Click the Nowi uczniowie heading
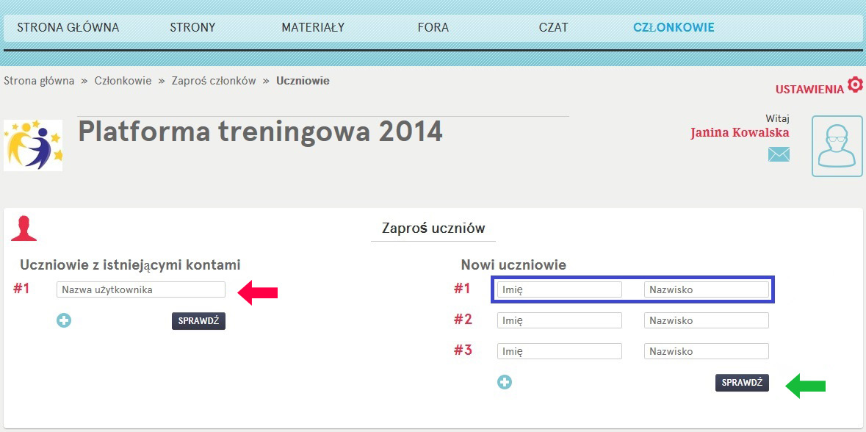 513,265
